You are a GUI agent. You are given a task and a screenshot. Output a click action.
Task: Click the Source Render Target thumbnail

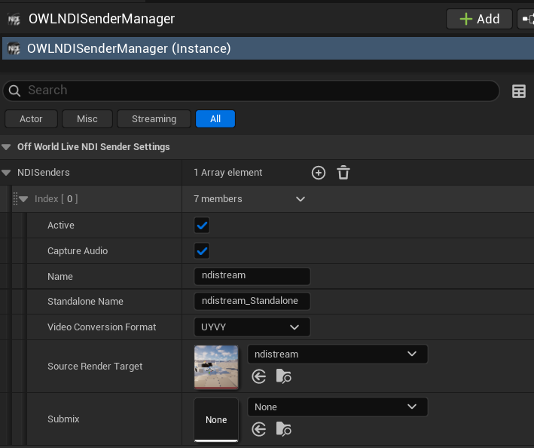216,367
